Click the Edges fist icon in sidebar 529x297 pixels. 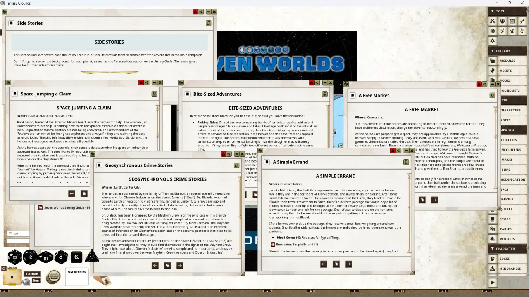(493, 259)
